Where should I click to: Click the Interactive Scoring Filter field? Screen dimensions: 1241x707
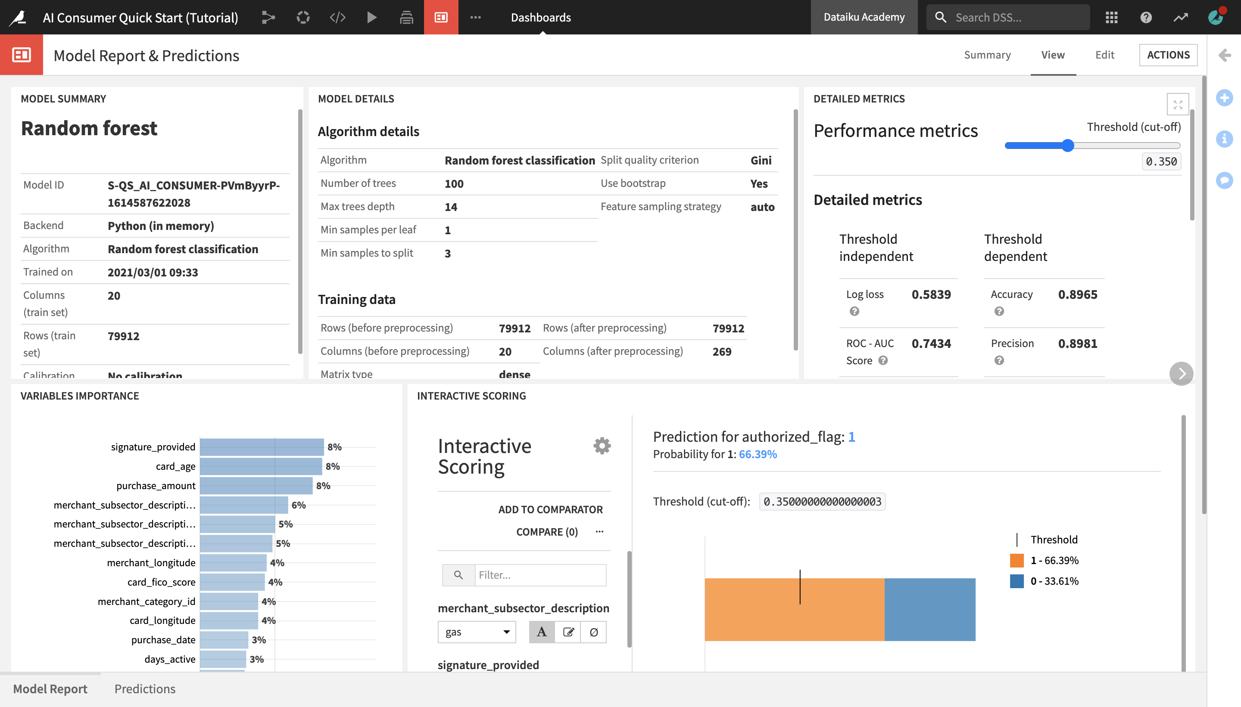coord(540,575)
